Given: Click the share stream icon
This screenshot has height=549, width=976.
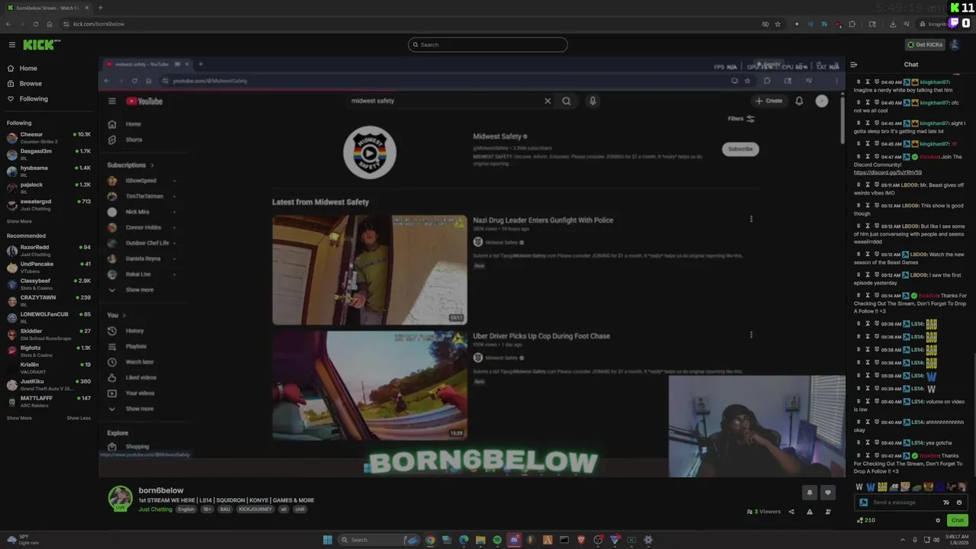Looking at the screenshot, I should [x=791, y=512].
